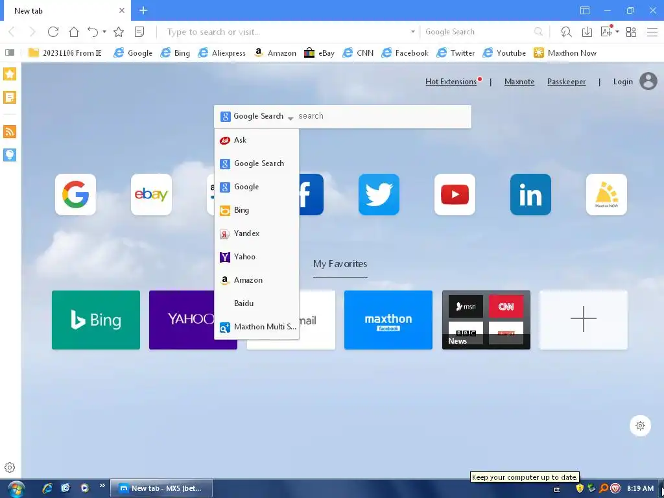664x498 pixels.
Task: Add page to favorites with star icon
Action: coord(119,32)
